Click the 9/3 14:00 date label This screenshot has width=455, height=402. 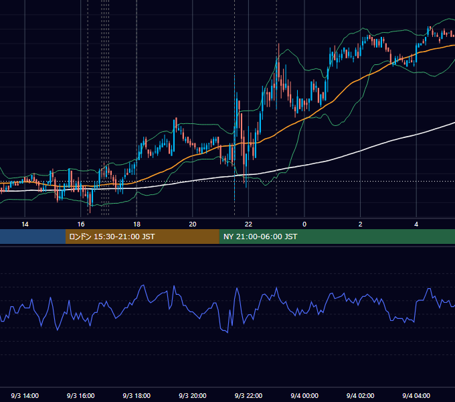click(x=25, y=395)
